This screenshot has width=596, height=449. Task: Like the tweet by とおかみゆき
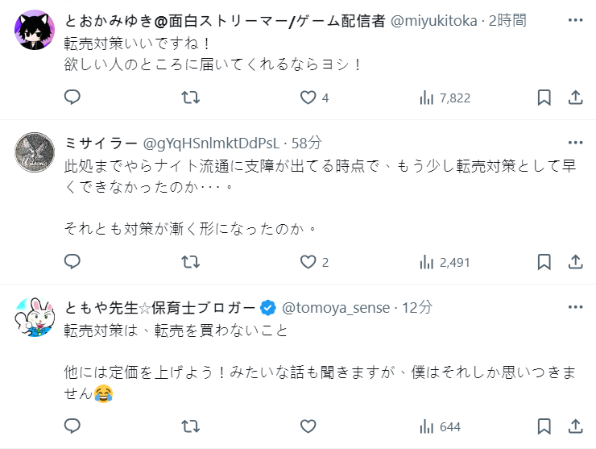pos(308,98)
